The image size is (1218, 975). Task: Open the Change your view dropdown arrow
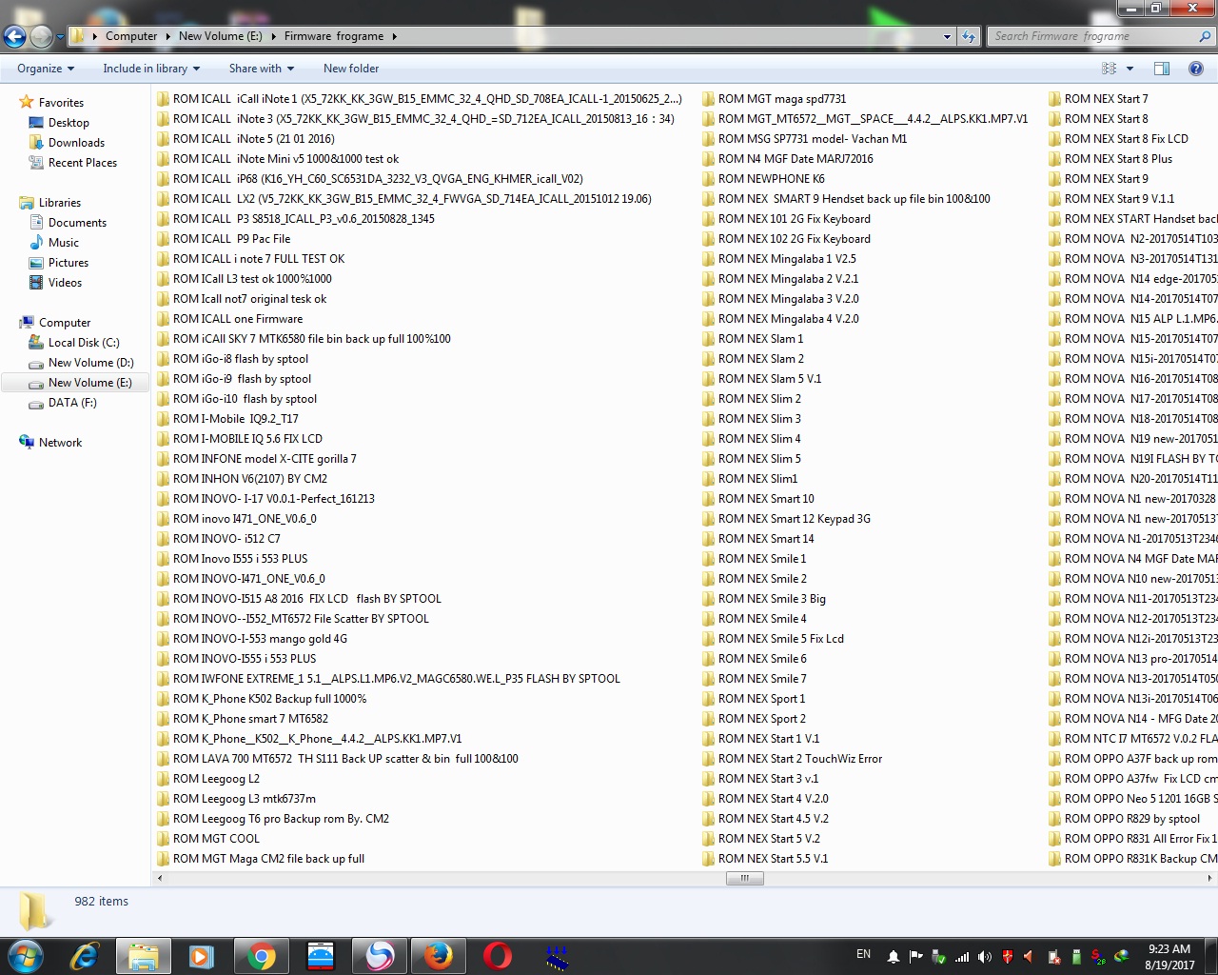(x=1130, y=69)
